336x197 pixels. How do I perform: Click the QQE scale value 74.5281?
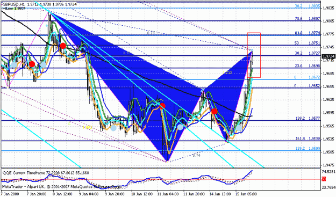pos(328,172)
